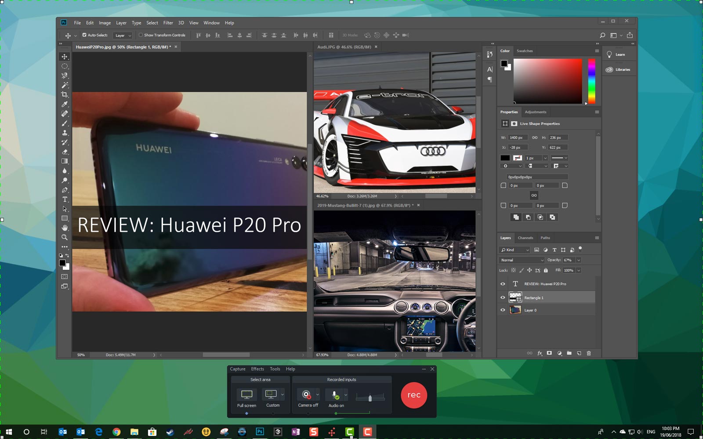Create a new group folder in Layers

pyautogui.click(x=569, y=353)
